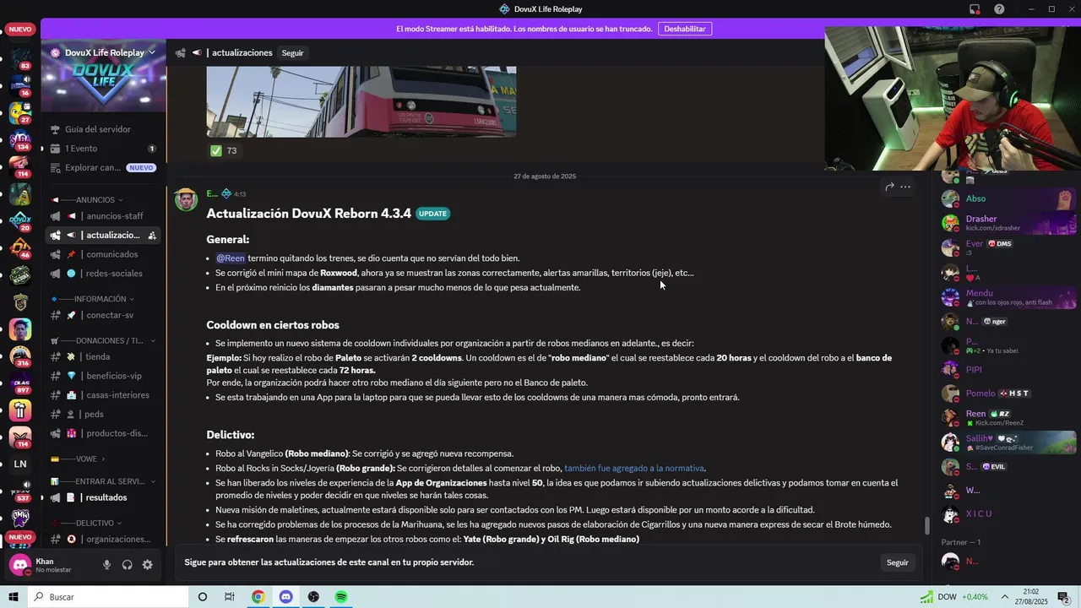Open the conectar-sv channel
1081x608 pixels.
coord(103,315)
